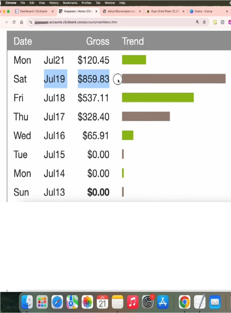Open Safari from the dock

coord(57,302)
